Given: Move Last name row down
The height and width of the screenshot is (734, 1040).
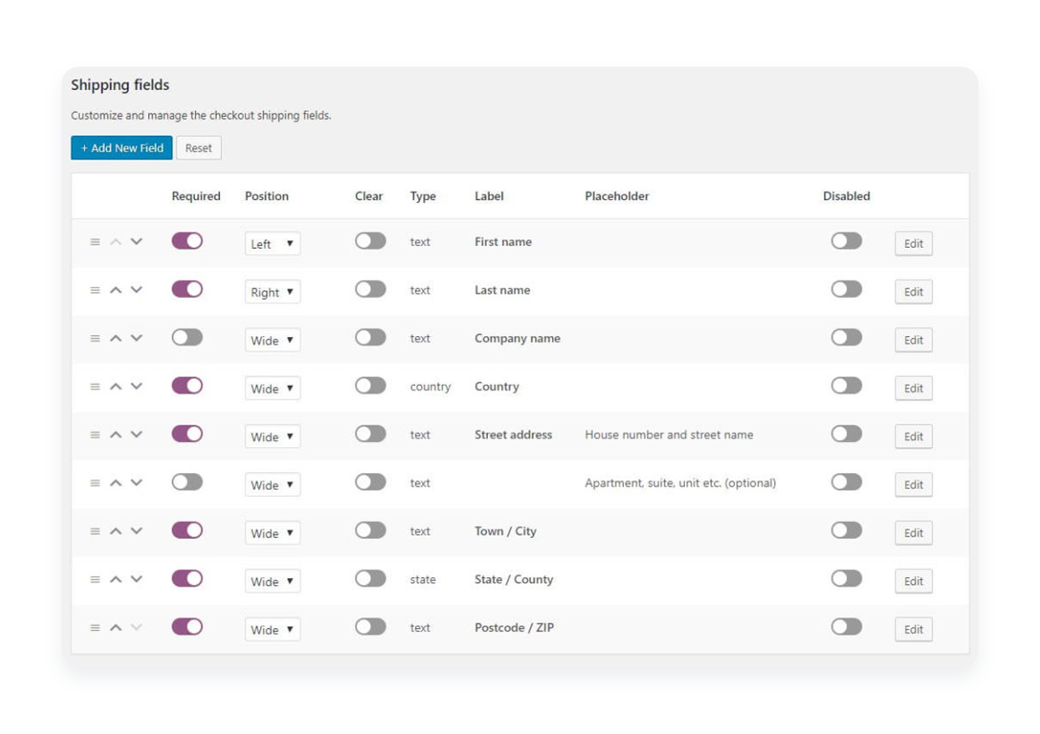Looking at the screenshot, I should click(x=136, y=290).
